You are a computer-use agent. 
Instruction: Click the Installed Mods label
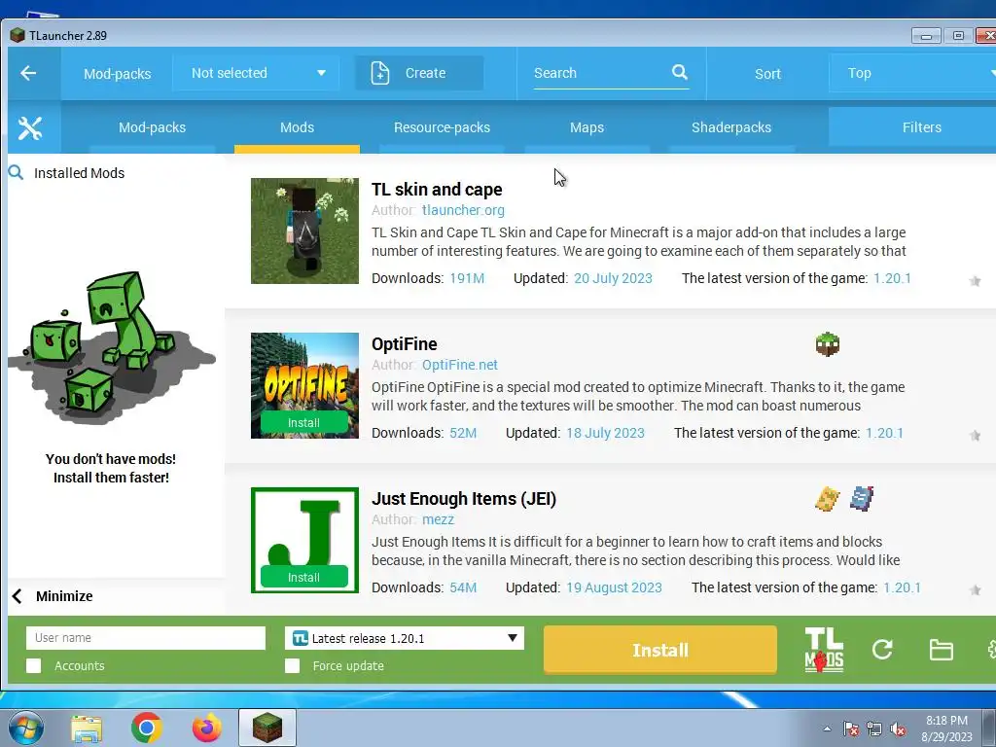coord(80,173)
